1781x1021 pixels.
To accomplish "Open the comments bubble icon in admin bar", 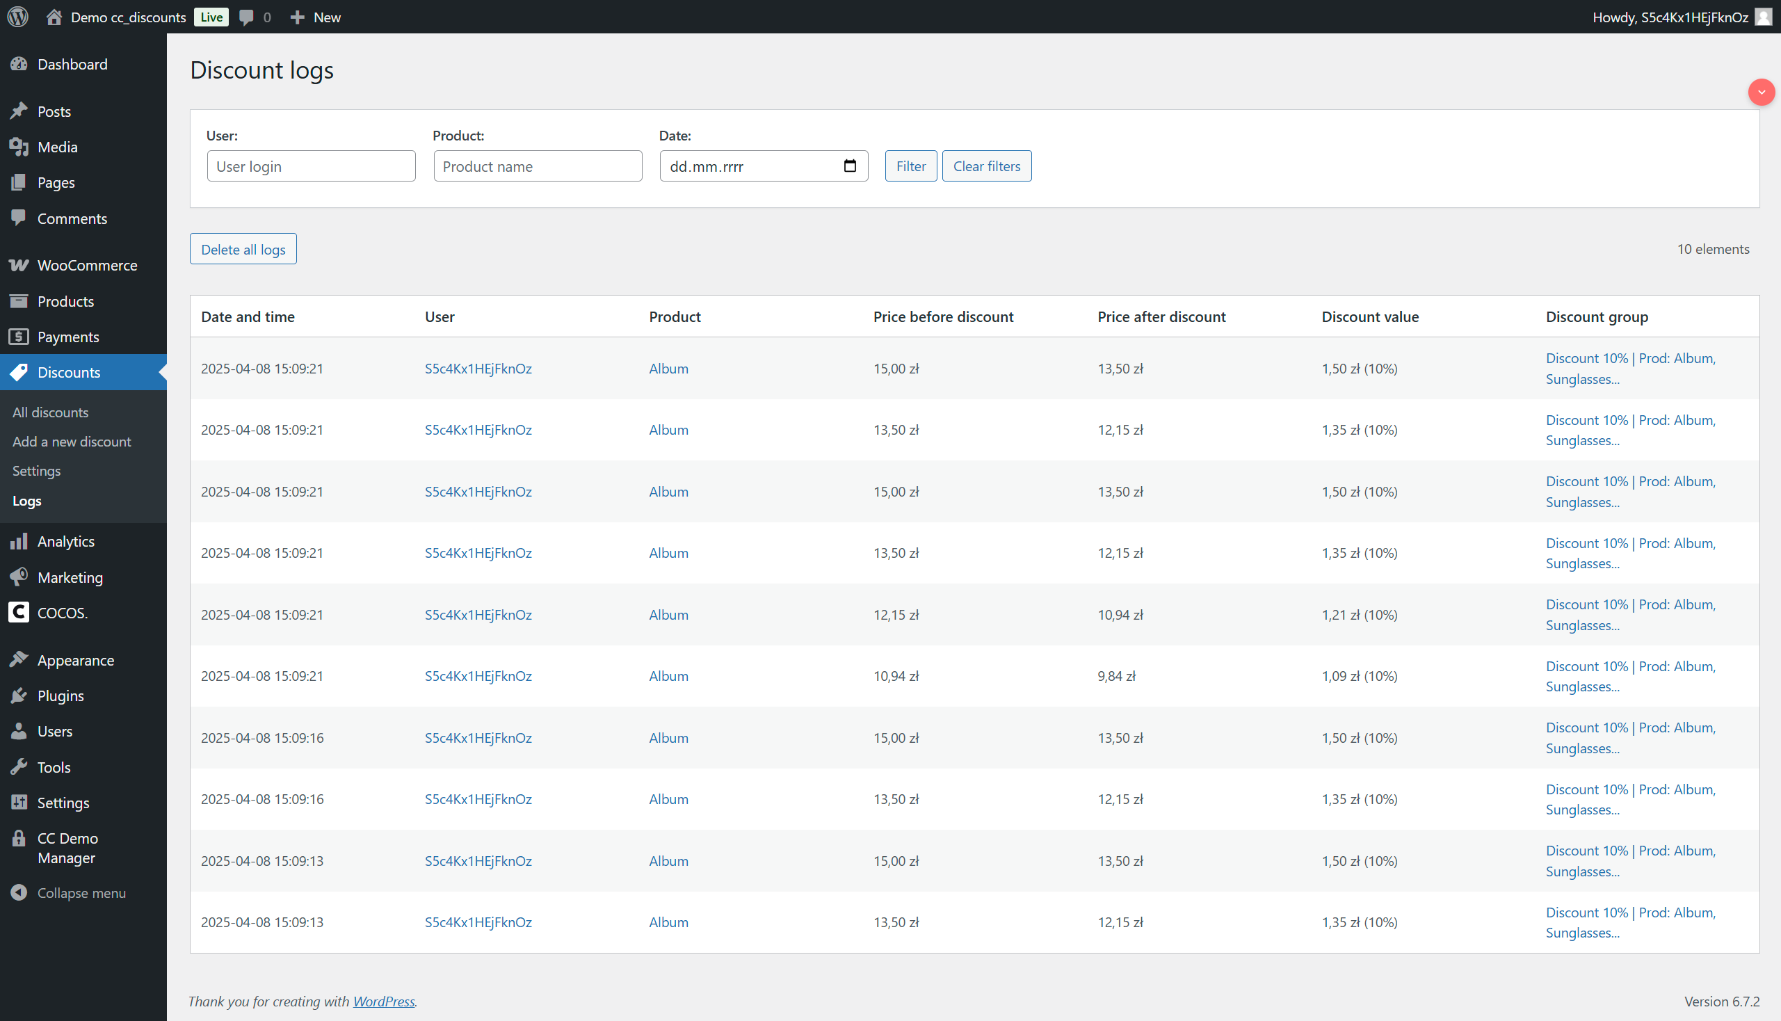I will [246, 17].
